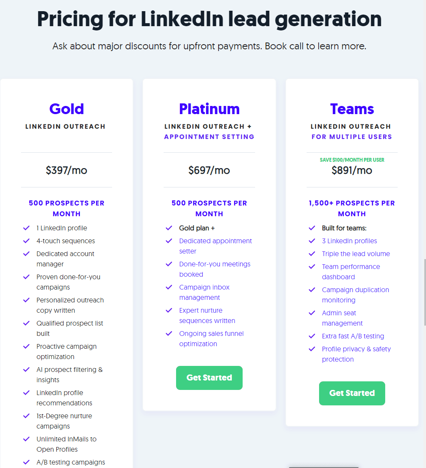Click the checkmark beside "3 LinkedIn profiles"

point(312,241)
